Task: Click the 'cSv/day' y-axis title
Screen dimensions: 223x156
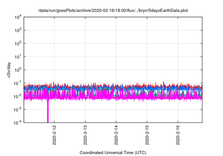Action: point(9,70)
